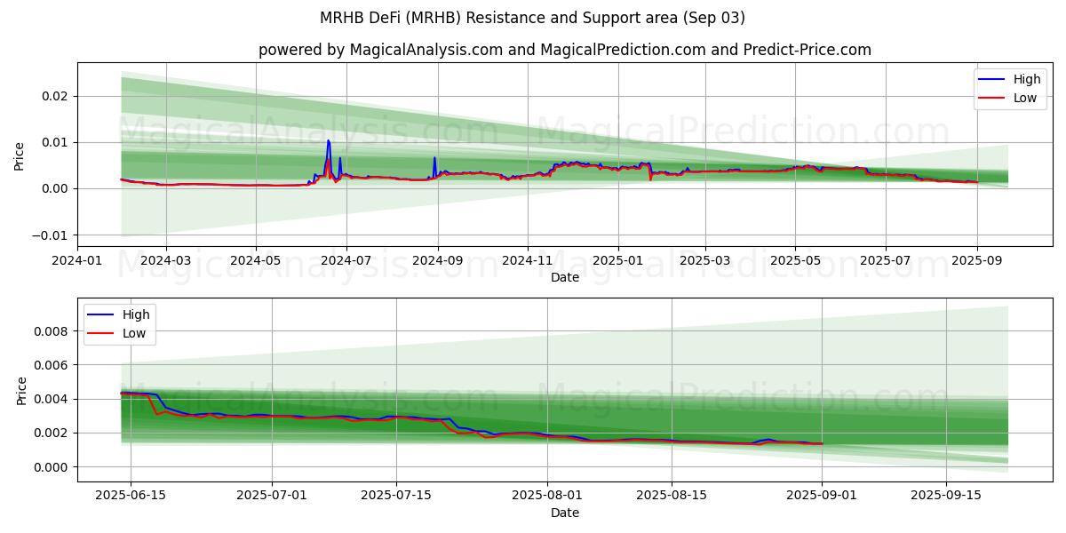Click the 'Date' axis label of bottom chart
The height and width of the screenshot is (533, 1066).
pyautogui.click(x=565, y=513)
